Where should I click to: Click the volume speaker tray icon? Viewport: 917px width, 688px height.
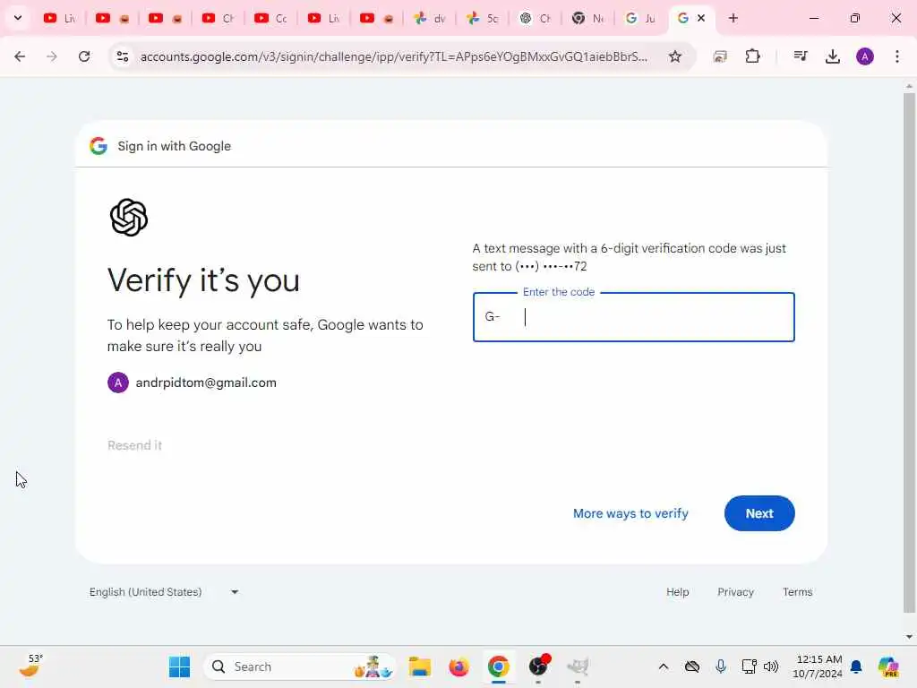click(x=771, y=666)
